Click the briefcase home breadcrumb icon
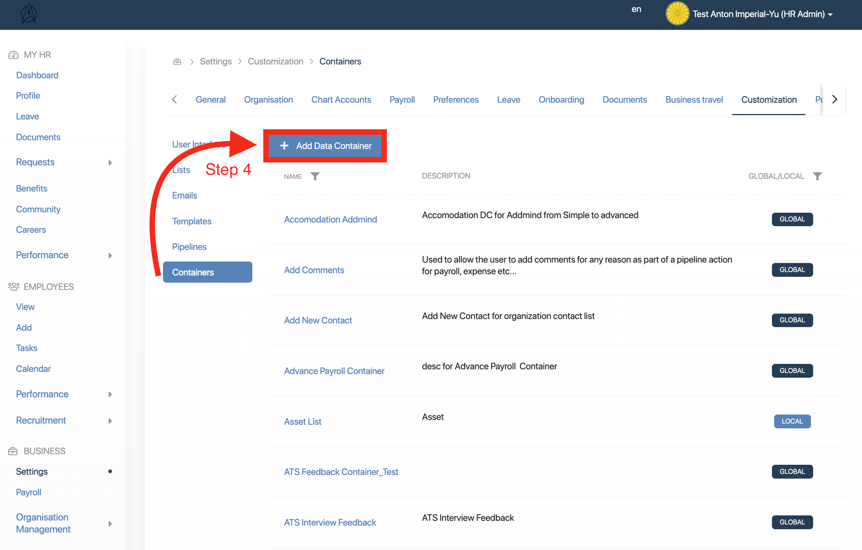This screenshot has width=862, height=550. click(x=177, y=62)
